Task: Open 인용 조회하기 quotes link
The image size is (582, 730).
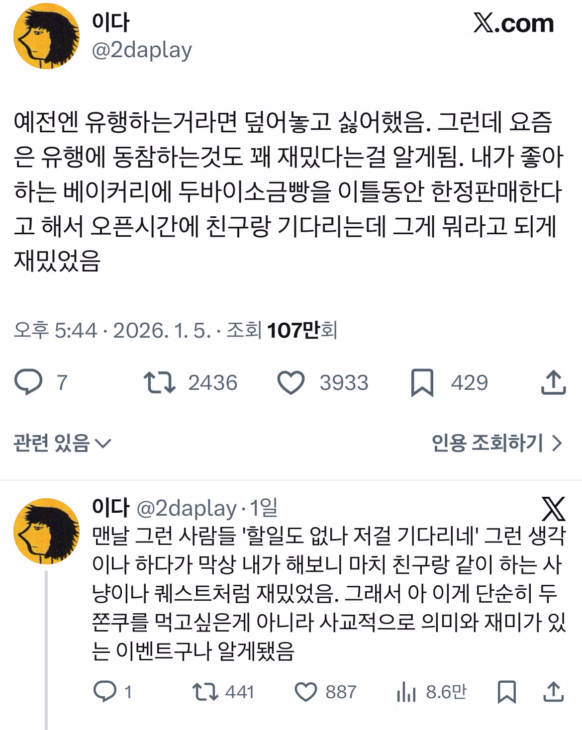Action: pos(496,443)
